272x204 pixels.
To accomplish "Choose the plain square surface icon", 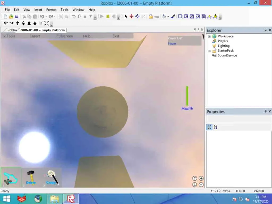I will coord(180,16).
